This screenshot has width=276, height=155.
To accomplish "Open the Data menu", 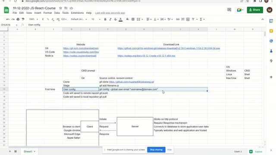I will coord(57,13).
